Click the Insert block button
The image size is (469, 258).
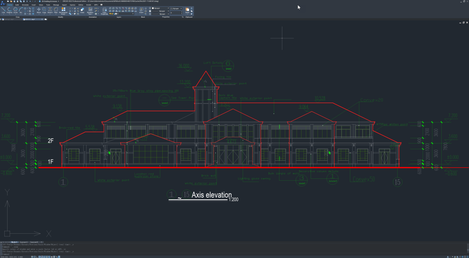pyautogui.click(x=140, y=10)
